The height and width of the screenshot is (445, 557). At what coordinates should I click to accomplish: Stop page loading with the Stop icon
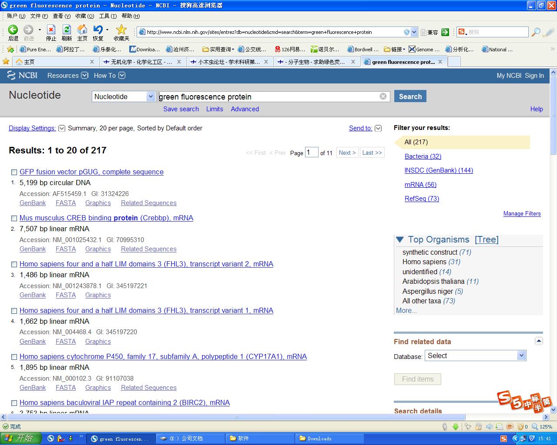[51, 30]
